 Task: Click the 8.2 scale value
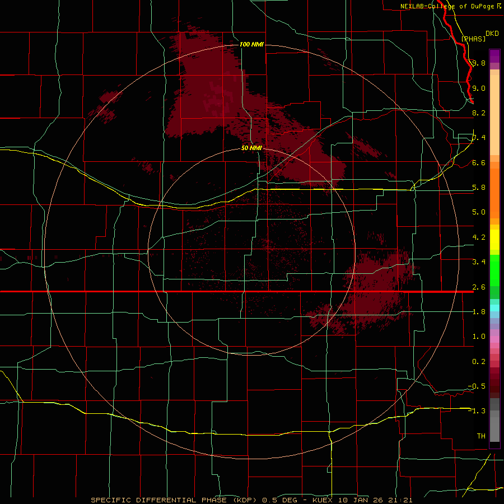point(479,113)
